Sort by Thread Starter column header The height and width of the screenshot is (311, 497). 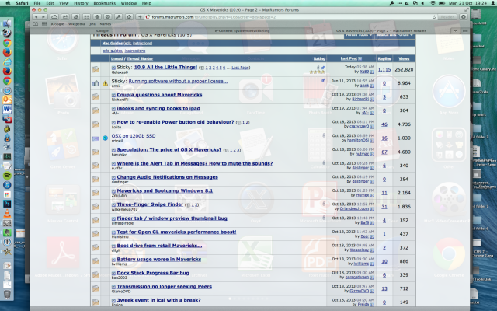point(140,59)
